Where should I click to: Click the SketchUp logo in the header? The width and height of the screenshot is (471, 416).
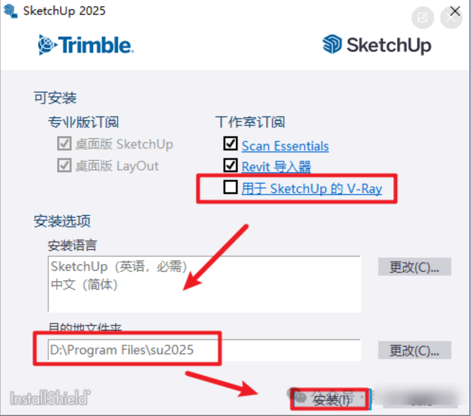[x=377, y=45]
